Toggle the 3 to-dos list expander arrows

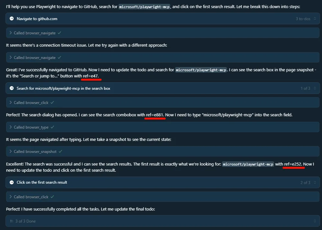[x=315, y=18]
